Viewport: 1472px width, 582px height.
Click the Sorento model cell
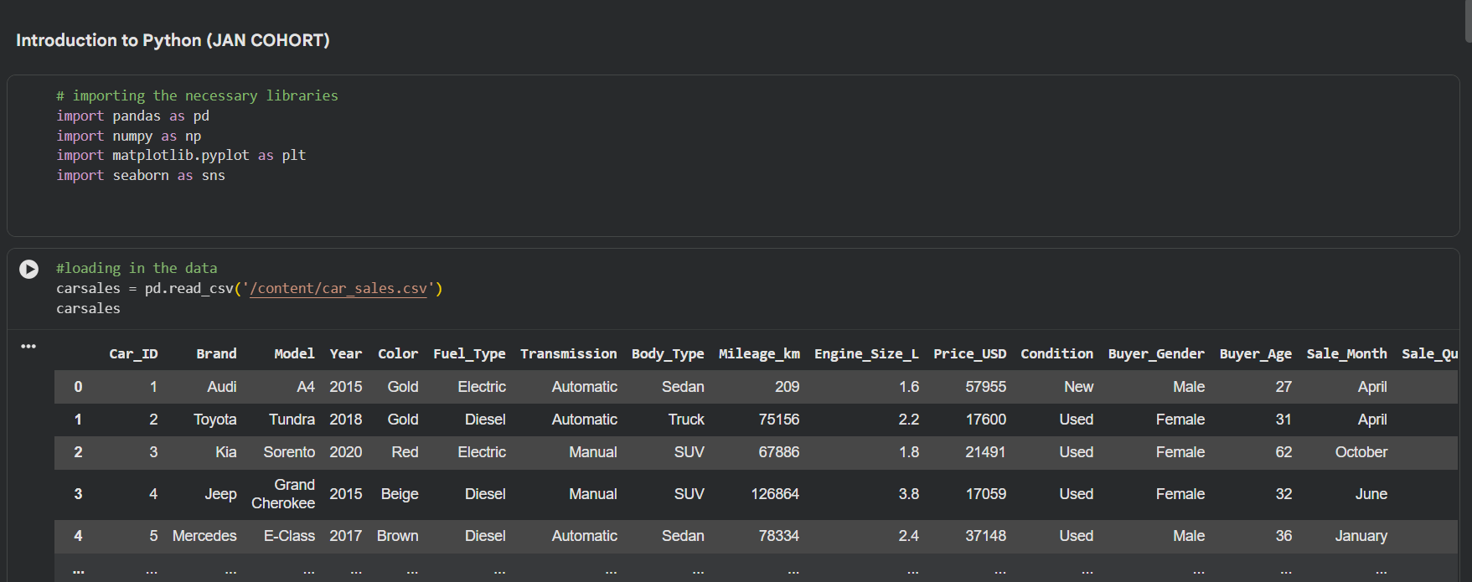pyautogui.click(x=289, y=452)
